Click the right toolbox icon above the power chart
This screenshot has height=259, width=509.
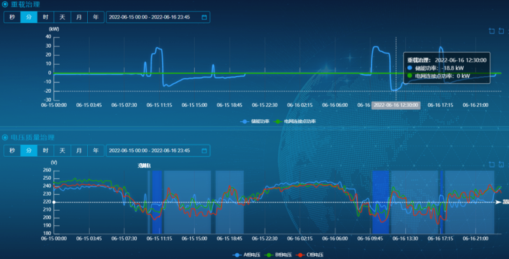500,30
